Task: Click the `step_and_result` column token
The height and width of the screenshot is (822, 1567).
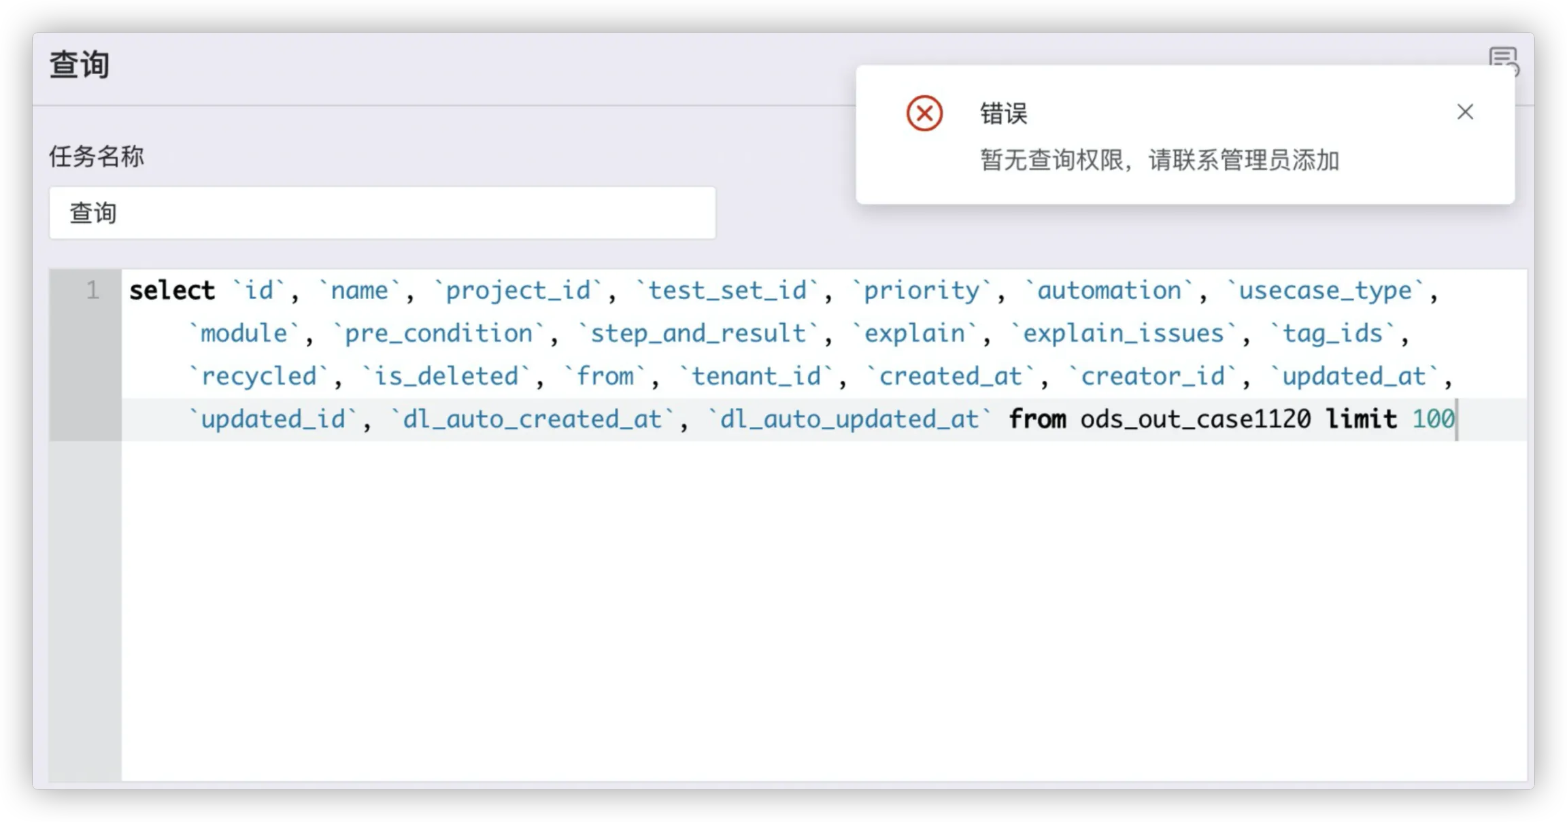Action: coord(698,334)
